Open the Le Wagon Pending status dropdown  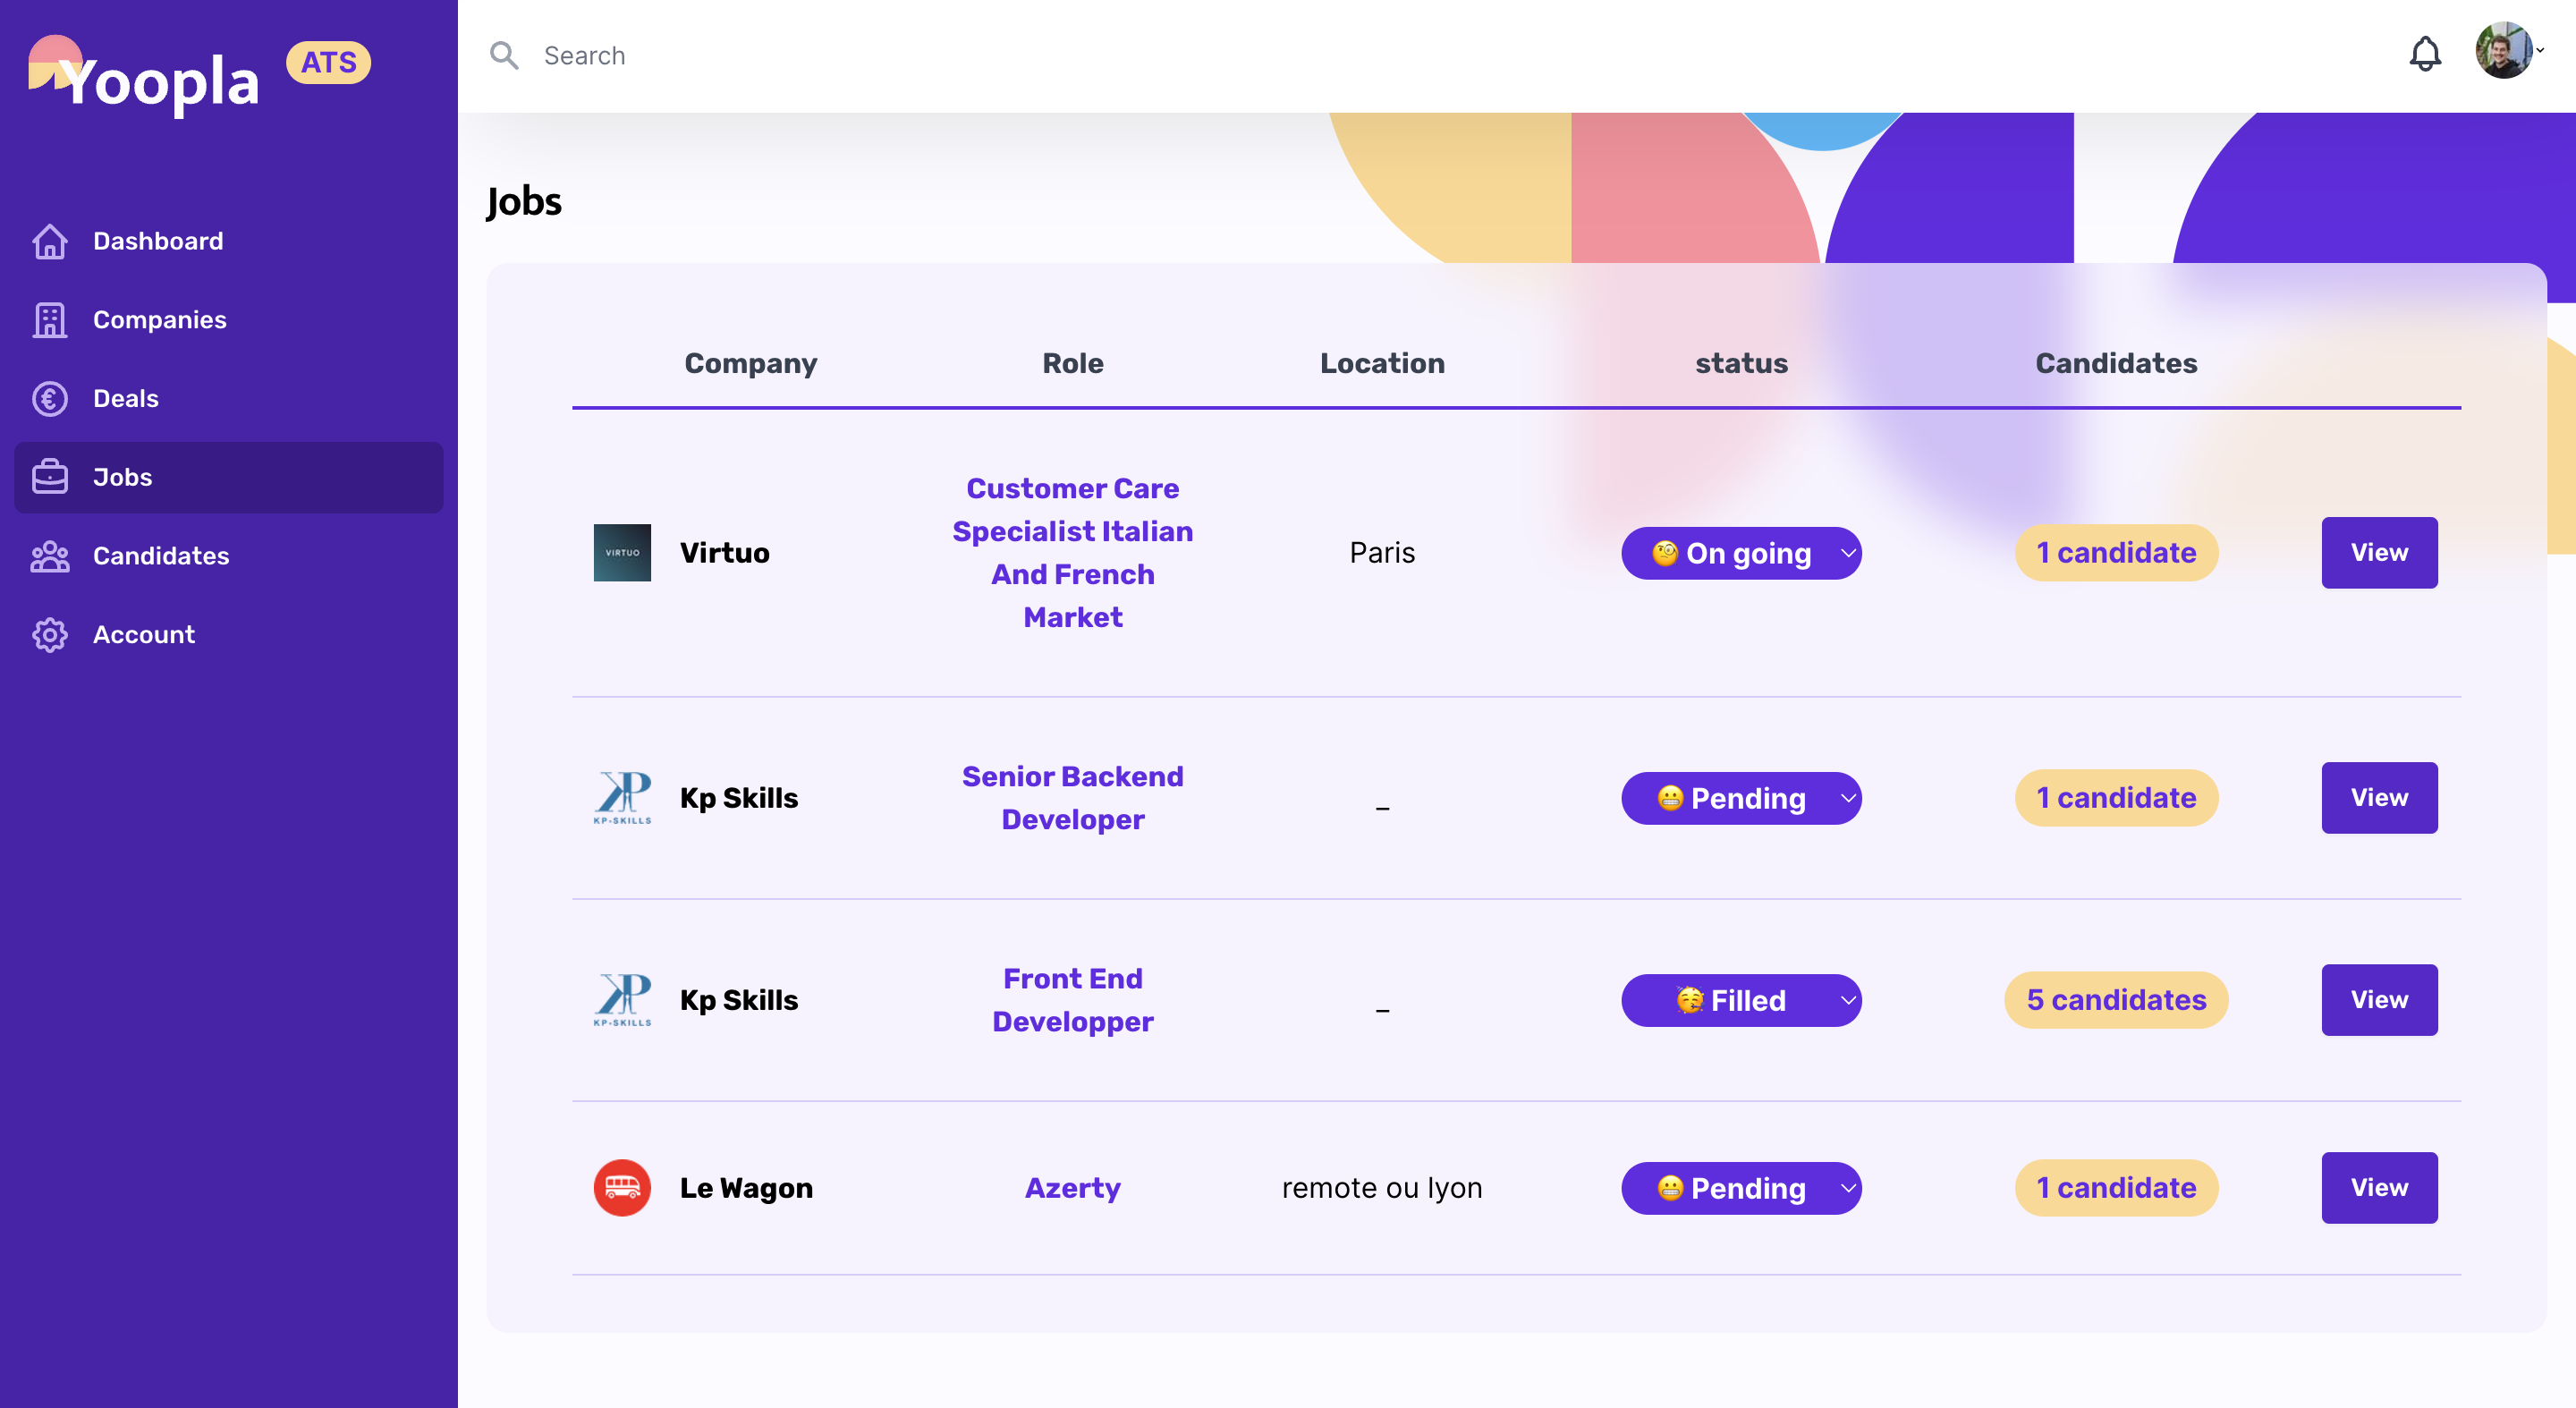pos(1741,1188)
